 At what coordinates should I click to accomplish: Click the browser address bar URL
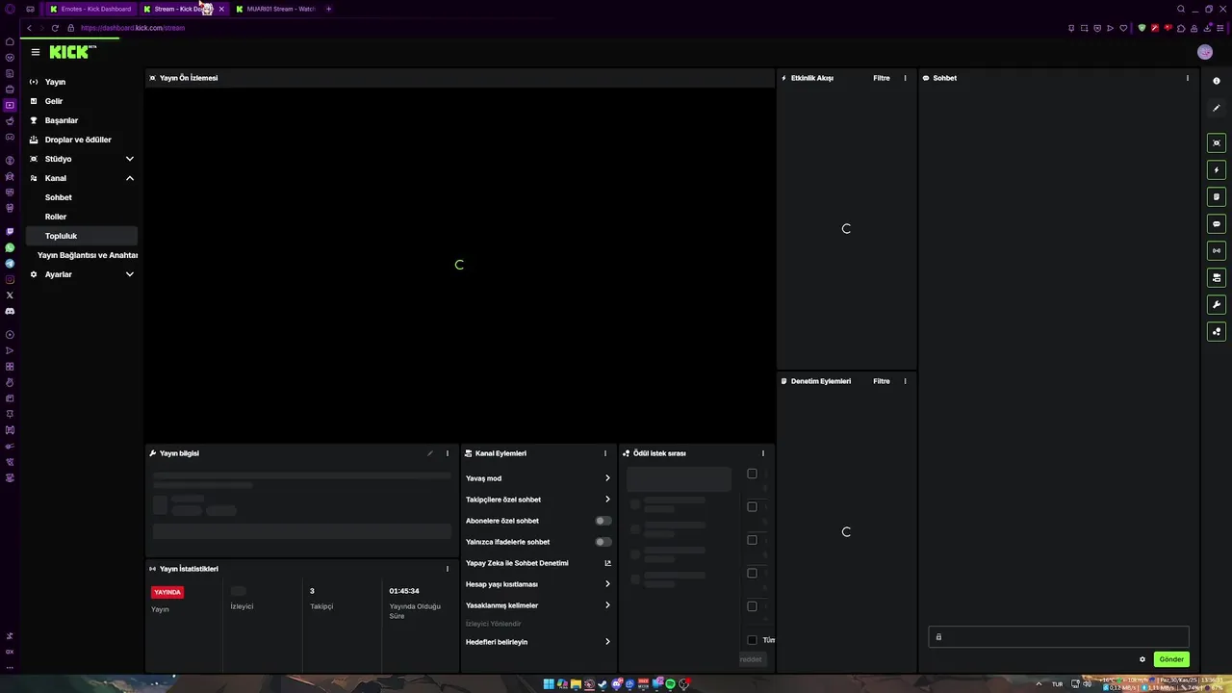point(133,28)
